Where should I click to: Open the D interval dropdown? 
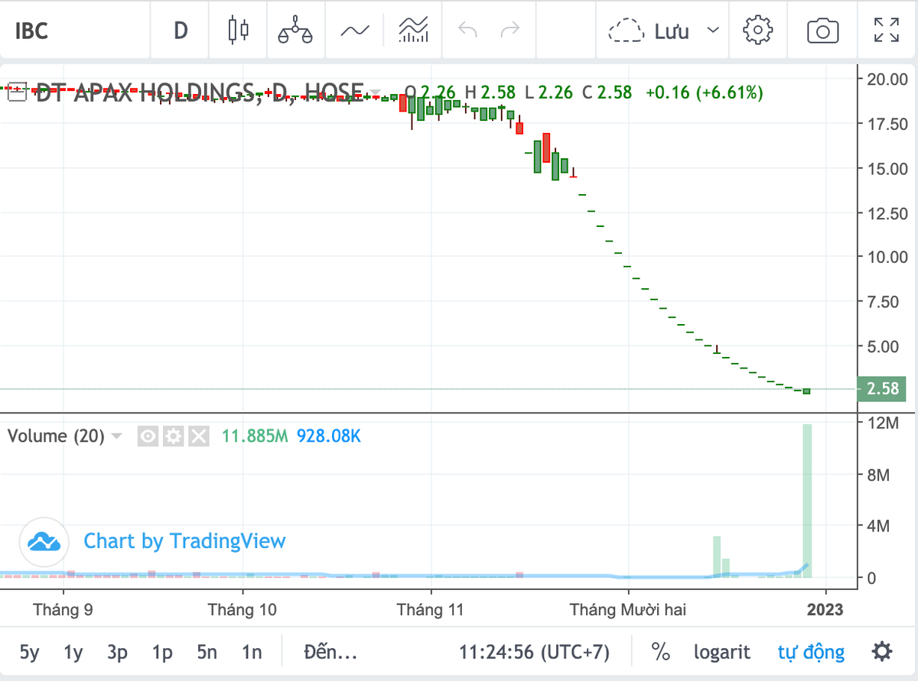[x=181, y=31]
